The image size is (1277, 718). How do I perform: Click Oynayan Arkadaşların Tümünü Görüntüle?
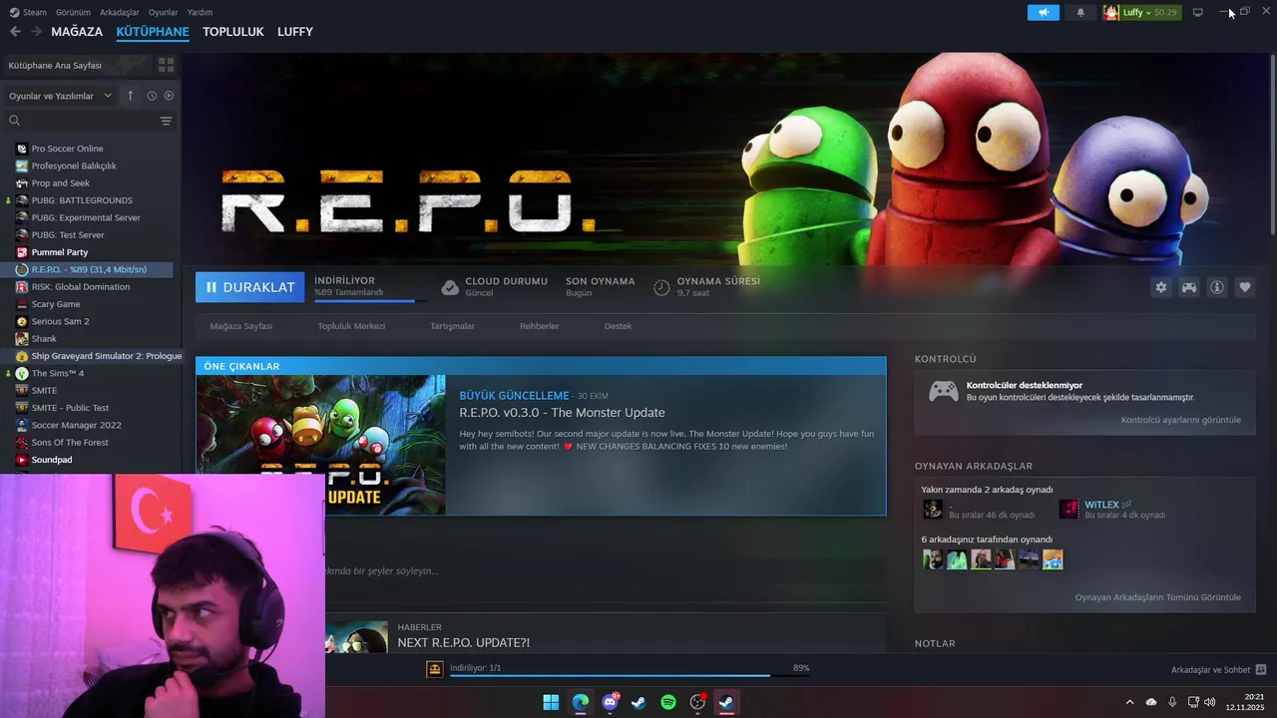[x=1157, y=597]
